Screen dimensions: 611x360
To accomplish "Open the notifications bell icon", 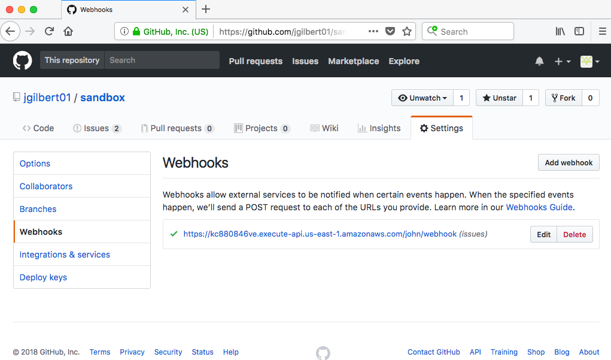I will pos(539,61).
